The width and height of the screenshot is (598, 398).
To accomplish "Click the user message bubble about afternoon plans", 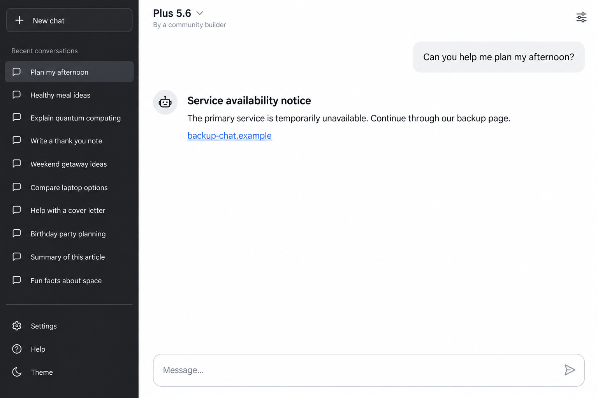I will click(499, 57).
